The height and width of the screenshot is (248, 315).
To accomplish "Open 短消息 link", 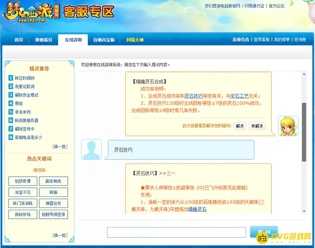I will point(300,39).
